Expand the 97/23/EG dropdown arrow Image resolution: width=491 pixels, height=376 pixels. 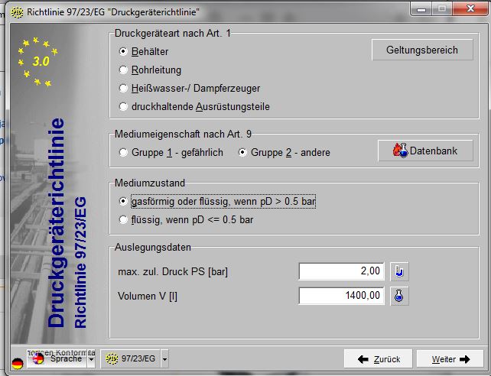164,358
